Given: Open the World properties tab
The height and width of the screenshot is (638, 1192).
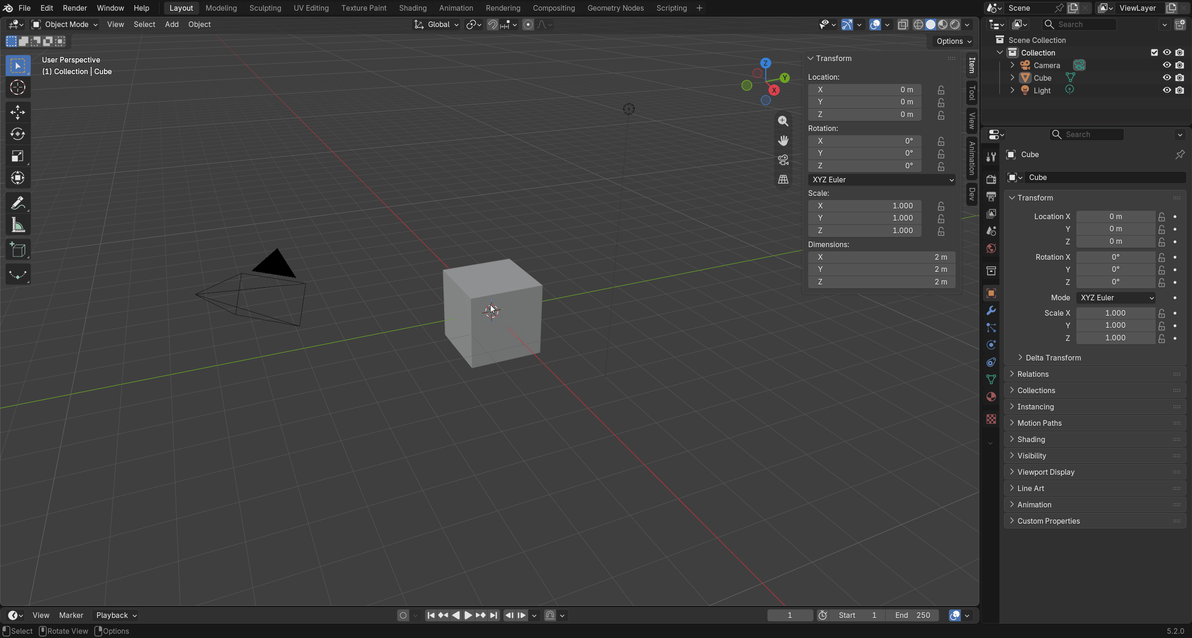Looking at the screenshot, I should tap(991, 248).
